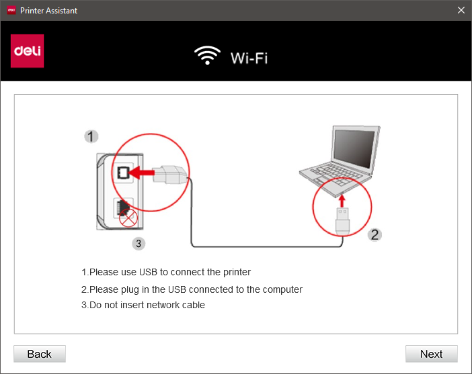Viewport: 472px width, 374px height.
Task: Click the numbered circle 3 marker
Action: pyautogui.click(x=139, y=243)
